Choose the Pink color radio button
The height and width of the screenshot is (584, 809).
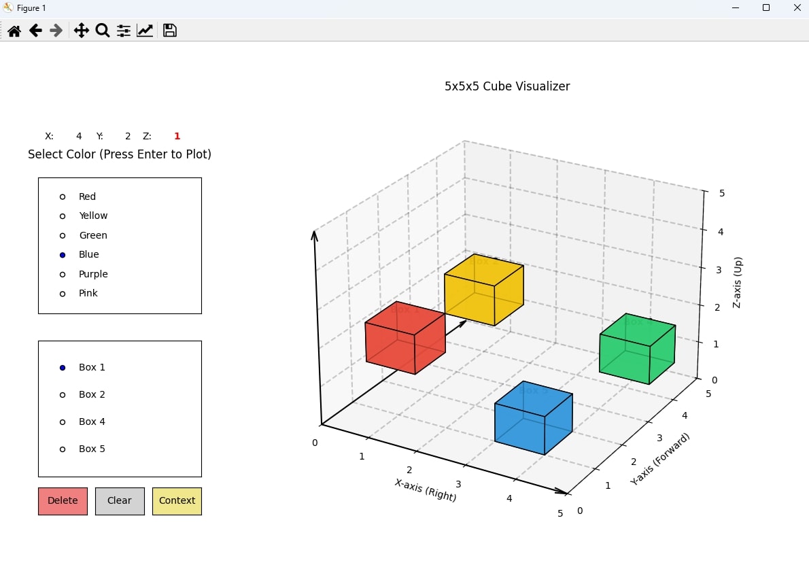[63, 294]
